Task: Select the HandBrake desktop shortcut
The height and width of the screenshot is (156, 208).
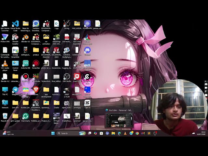Action: click(36, 78)
